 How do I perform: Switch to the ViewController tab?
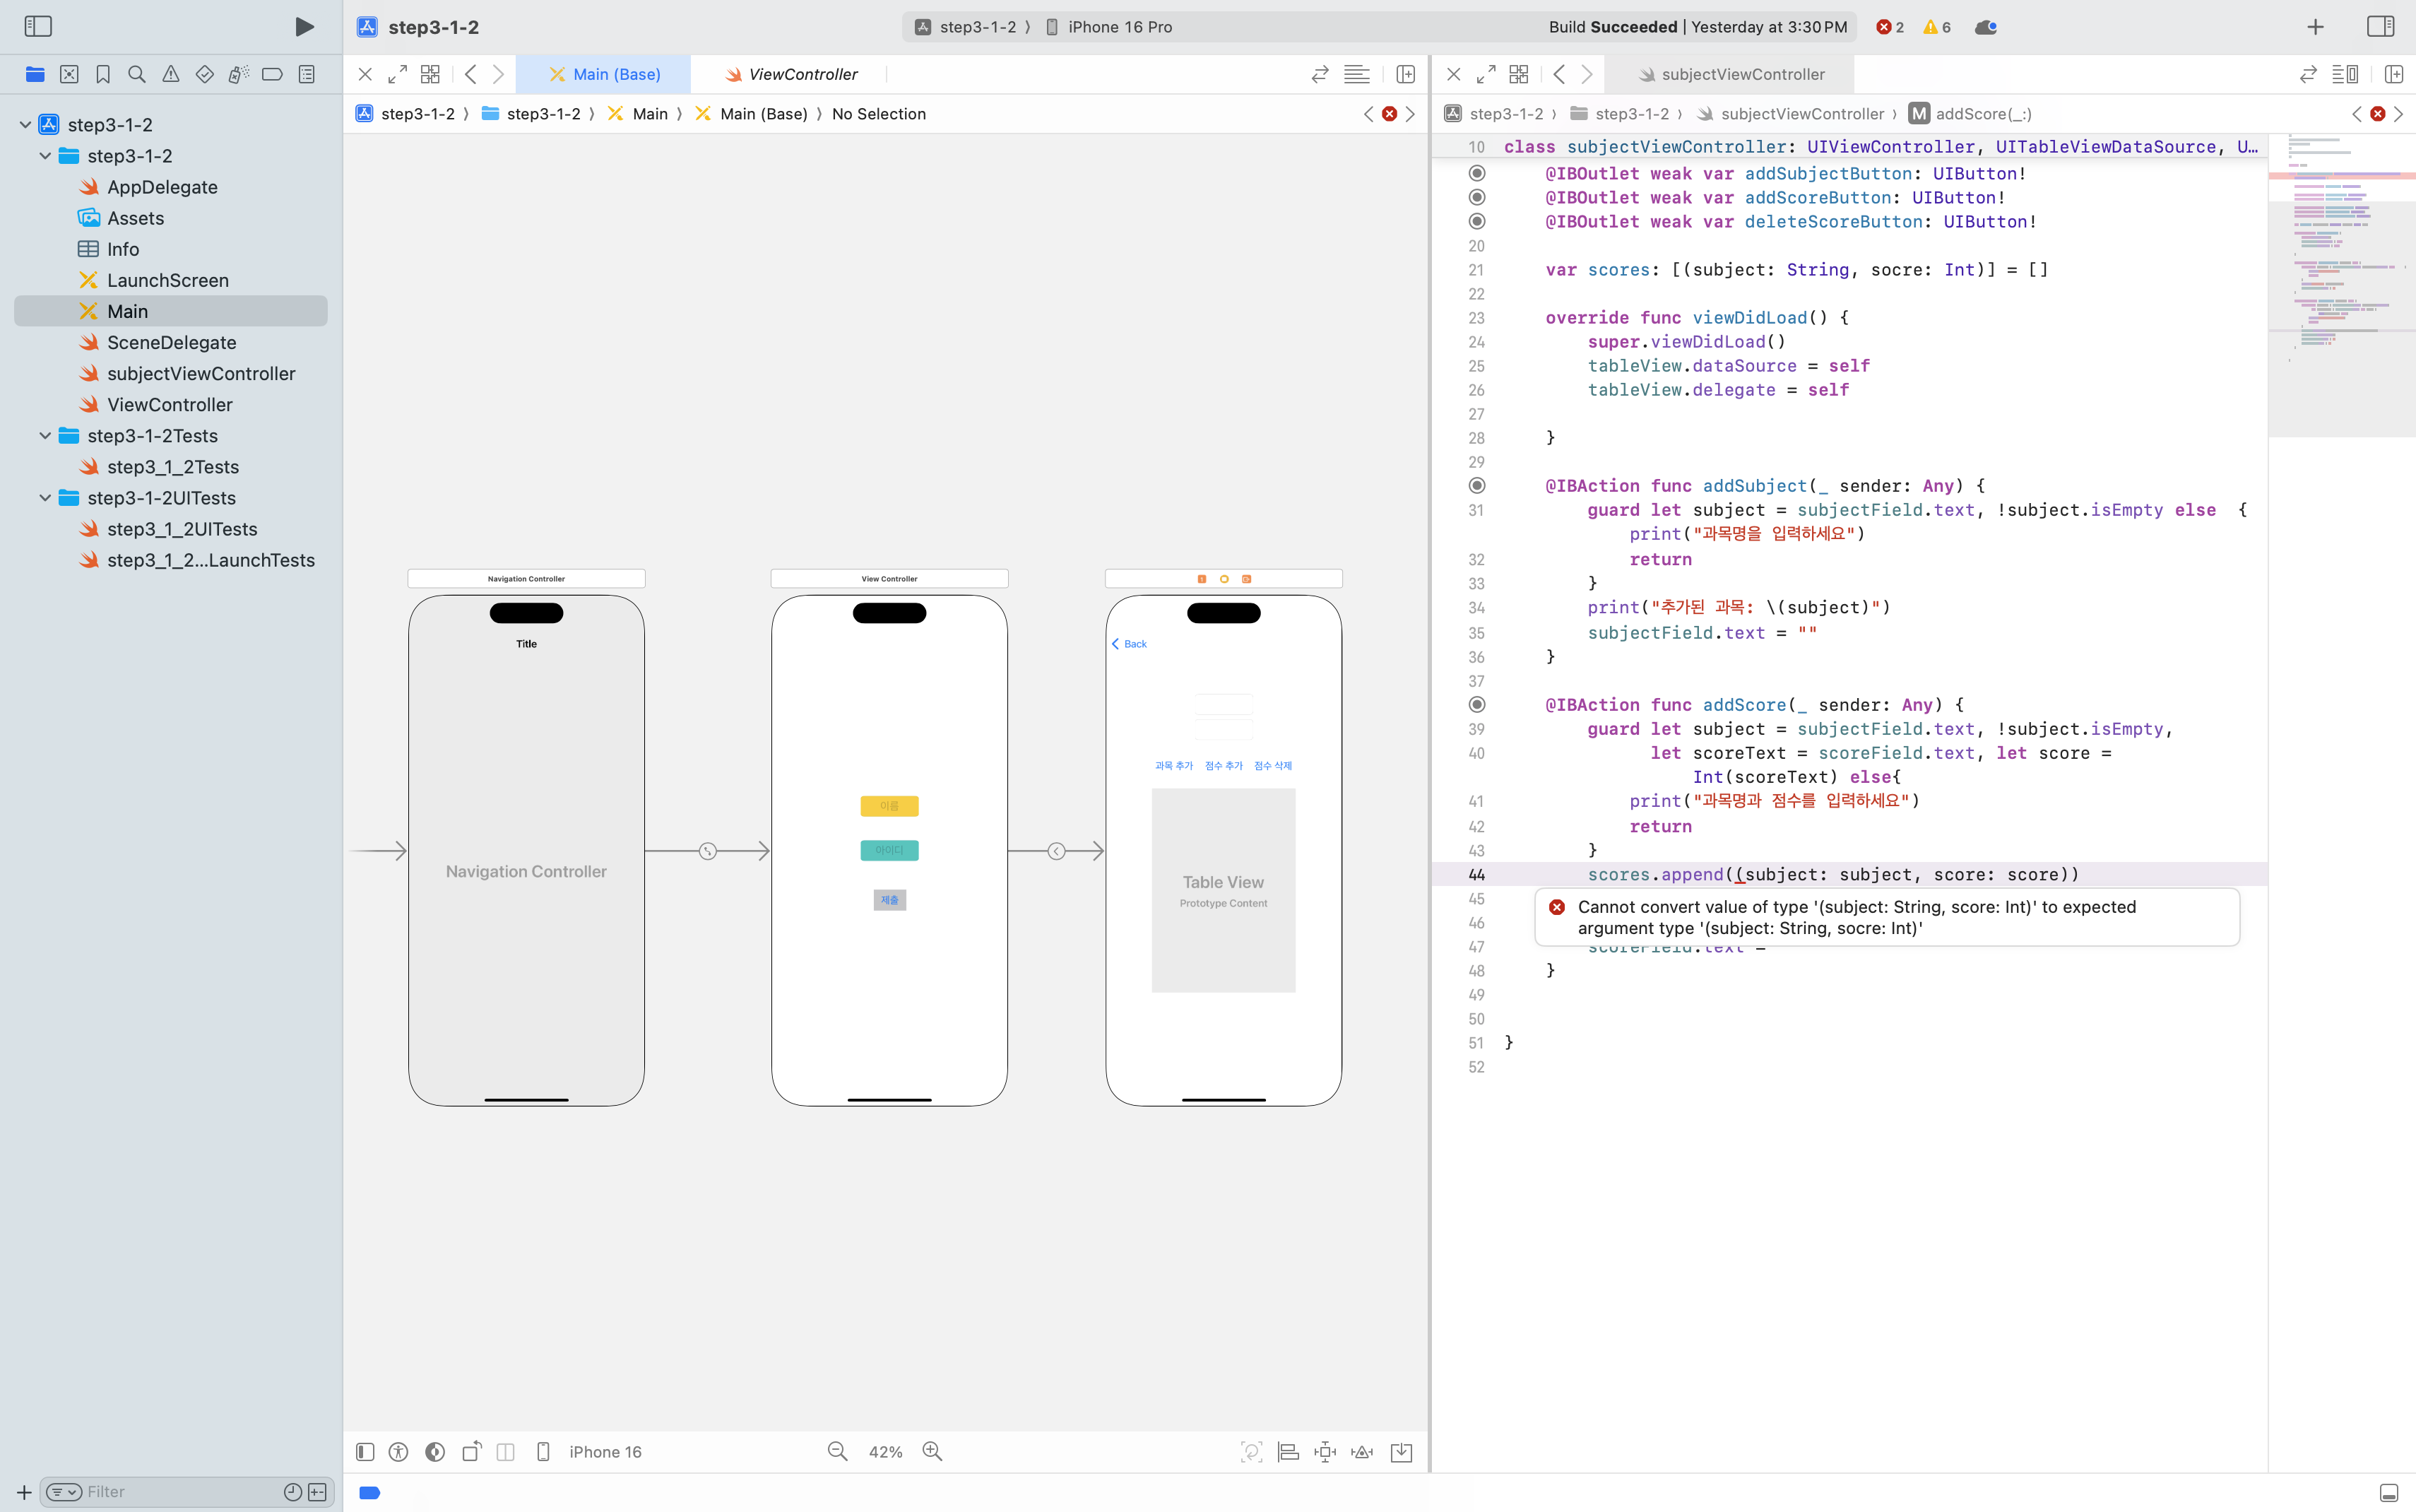pyautogui.click(x=790, y=74)
